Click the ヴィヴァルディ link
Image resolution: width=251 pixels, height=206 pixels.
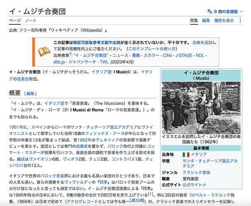[78, 182]
